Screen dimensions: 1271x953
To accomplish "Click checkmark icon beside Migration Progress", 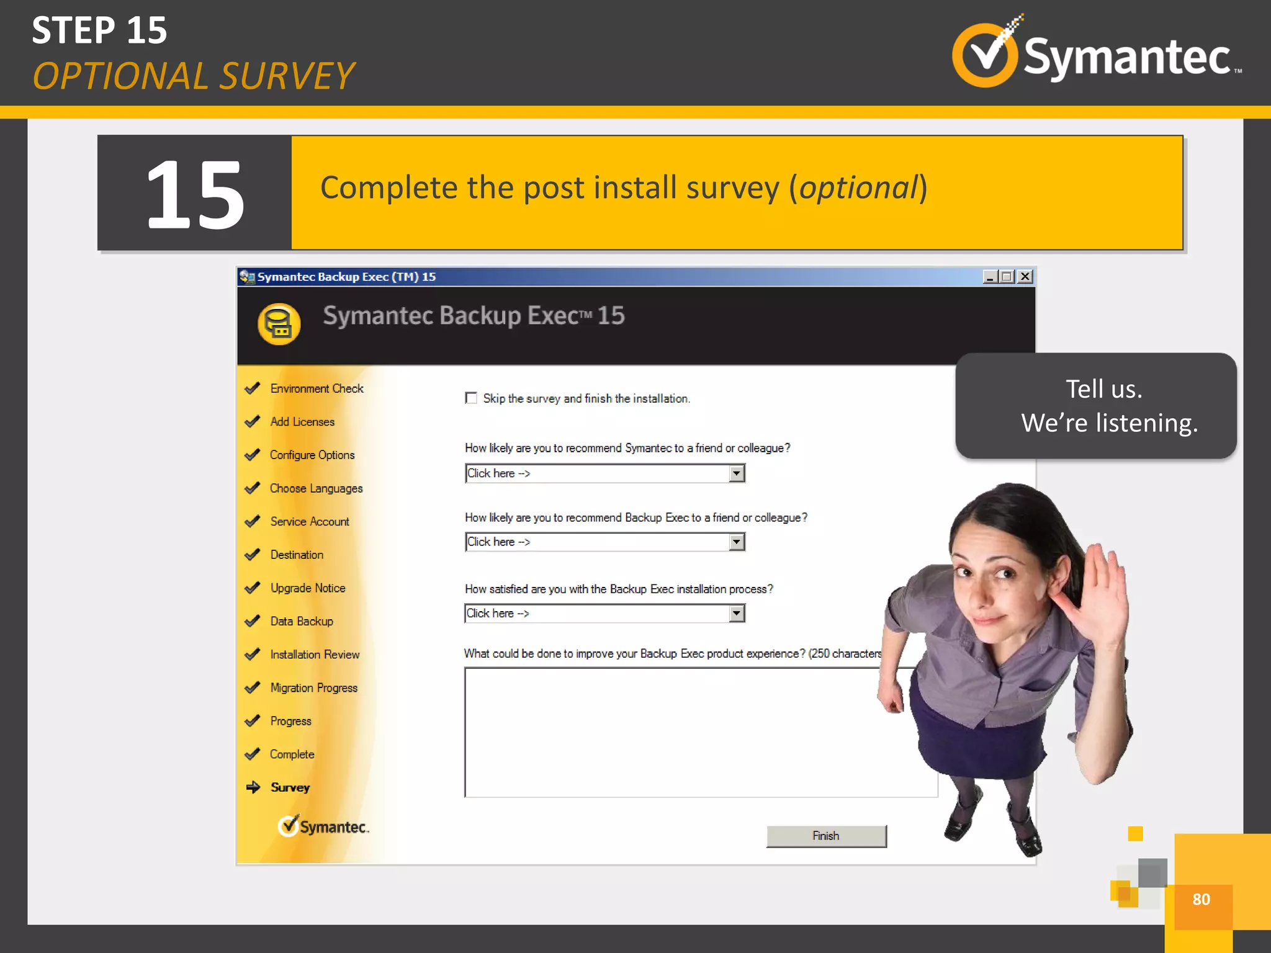I will click(252, 688).
